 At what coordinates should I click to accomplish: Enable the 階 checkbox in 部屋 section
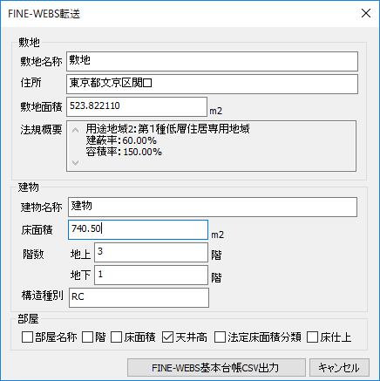(x=87, y=337)
